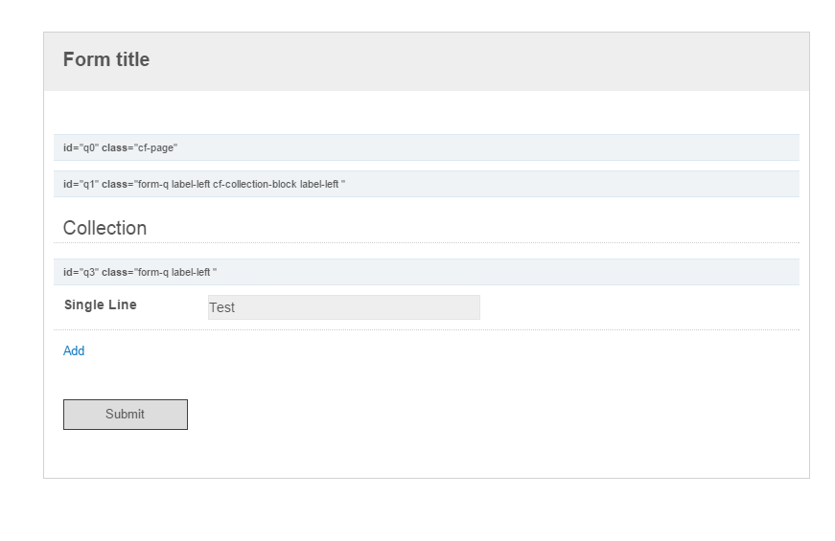Click the Submit button
This screenshot has width=835, height=541.
[x=126, y=415]
